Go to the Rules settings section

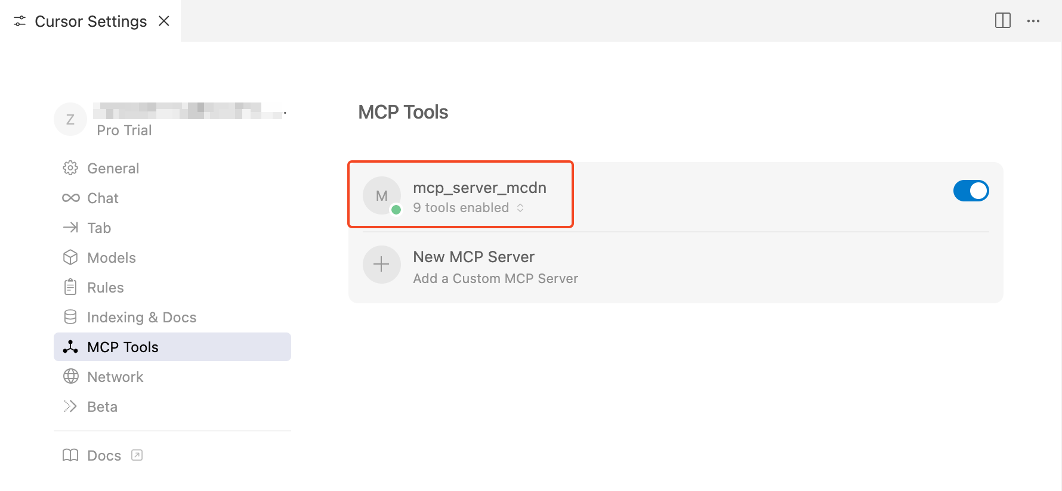pos(172,287)
